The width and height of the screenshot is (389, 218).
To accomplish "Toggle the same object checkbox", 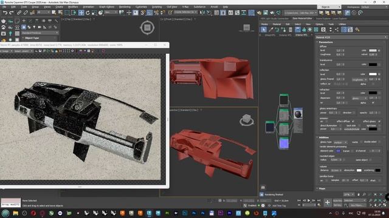I will [x=371, y=160].
